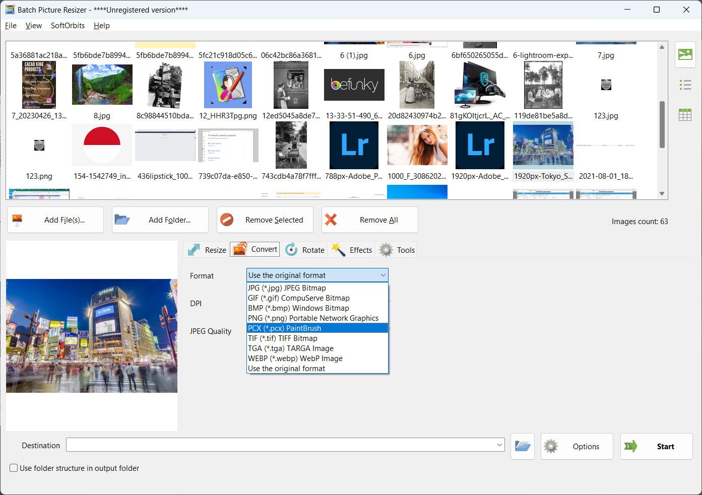Switch to thumbnail view icon in sidebar
The image size is (702, 495).
(x=685, y=54)
